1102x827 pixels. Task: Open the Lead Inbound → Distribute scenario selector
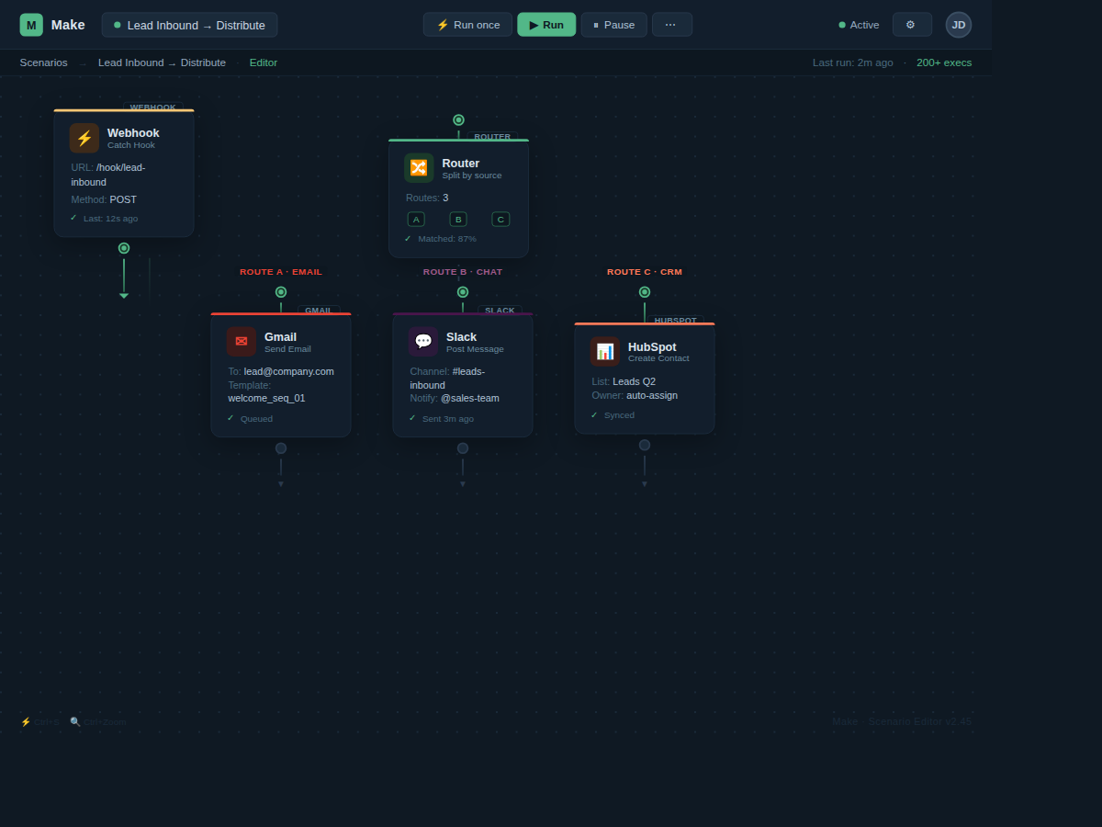[x=189, y=25]
